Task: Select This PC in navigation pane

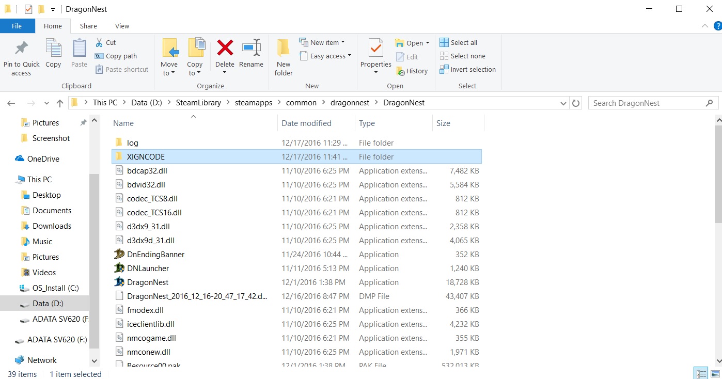Action: coord(34,179)
